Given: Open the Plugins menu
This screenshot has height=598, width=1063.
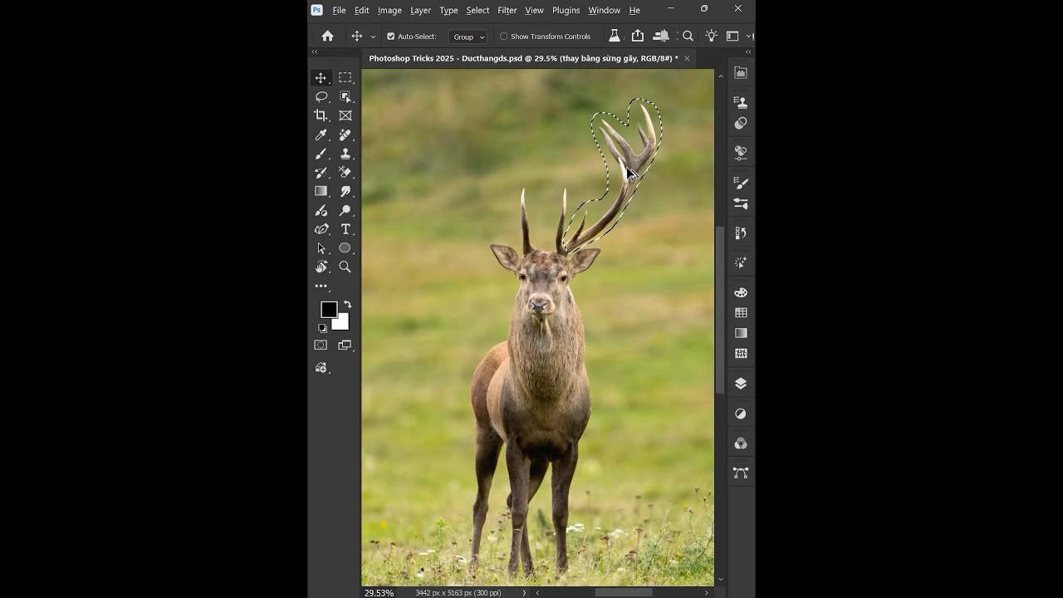Looking at the screenshot, I should pos(566,10).
